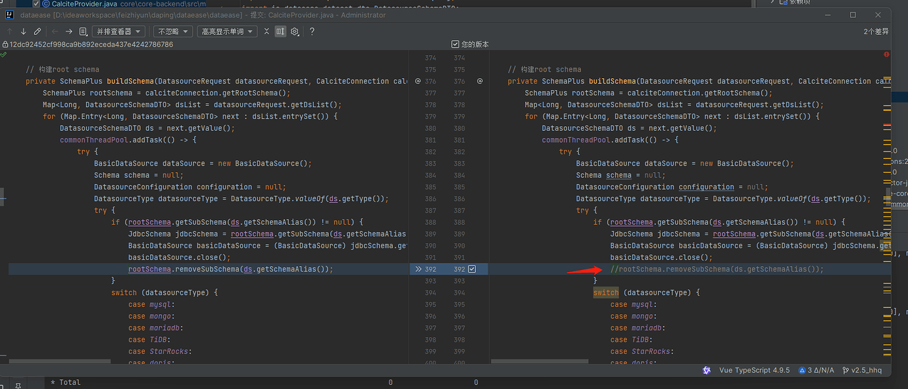Screen dimensions: 908x389
Task: Uncheck the line 392 change checkbox
Action: point(472,269)
